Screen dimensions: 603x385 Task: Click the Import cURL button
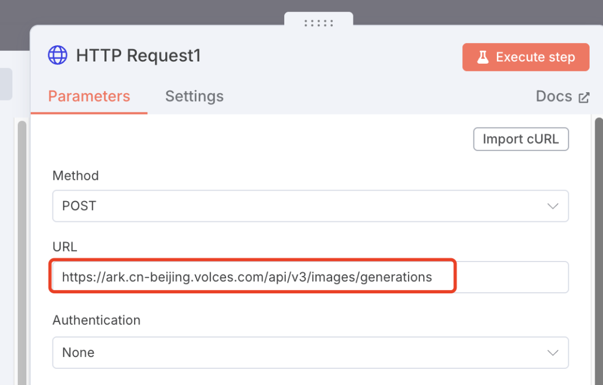pos(520,139)
